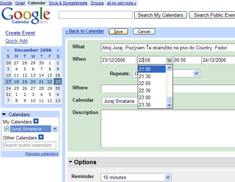This screenshot has width=235, height=182.
Task: Click start time field 22:56
Action: 152,60
